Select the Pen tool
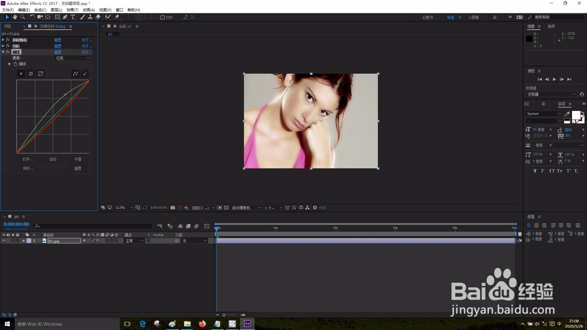 pyautogui.click(x=65, y=17)
